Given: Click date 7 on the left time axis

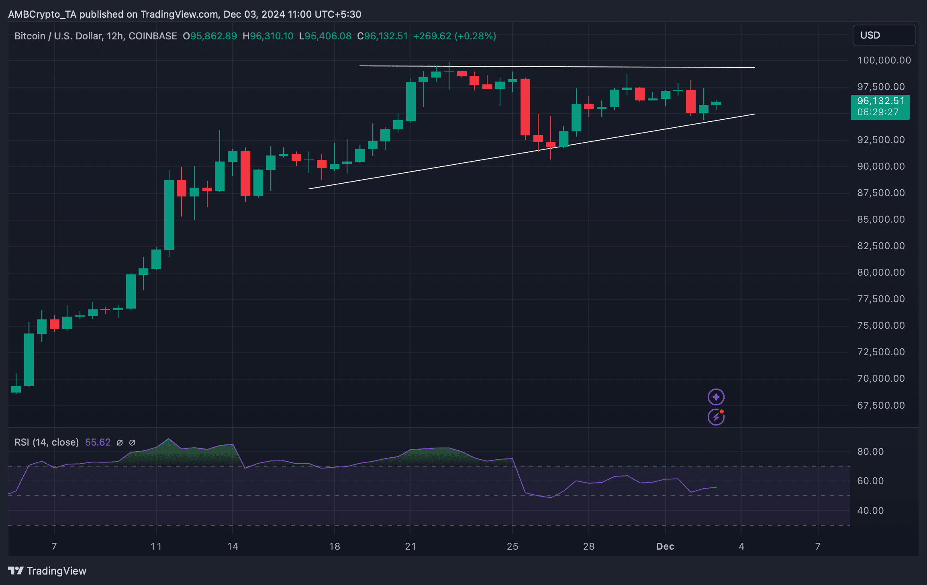Looking at the screenshot, I should tap(54, 546).
